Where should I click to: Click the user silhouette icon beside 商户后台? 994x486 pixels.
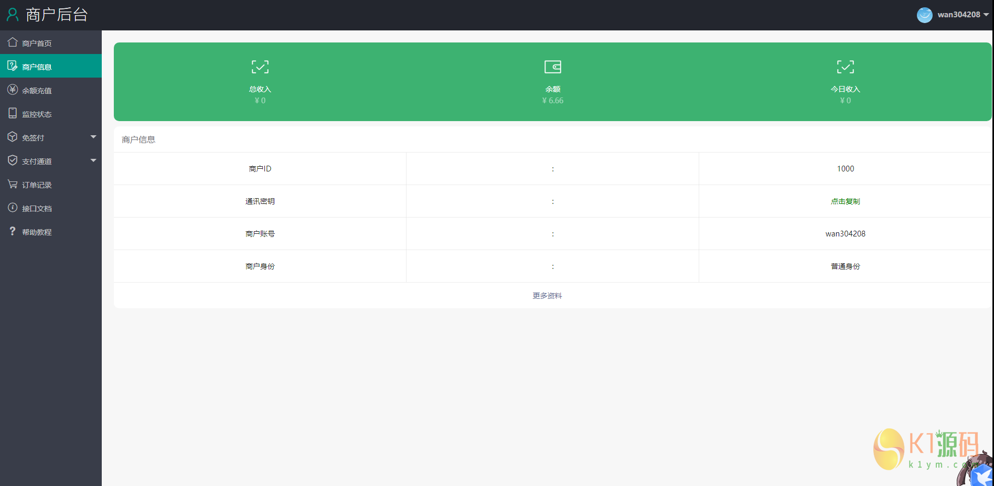13,15
